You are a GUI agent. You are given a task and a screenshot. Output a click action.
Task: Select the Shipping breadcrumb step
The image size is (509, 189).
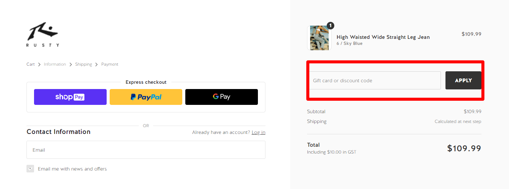pyautogui.click(x=84, y=65)
